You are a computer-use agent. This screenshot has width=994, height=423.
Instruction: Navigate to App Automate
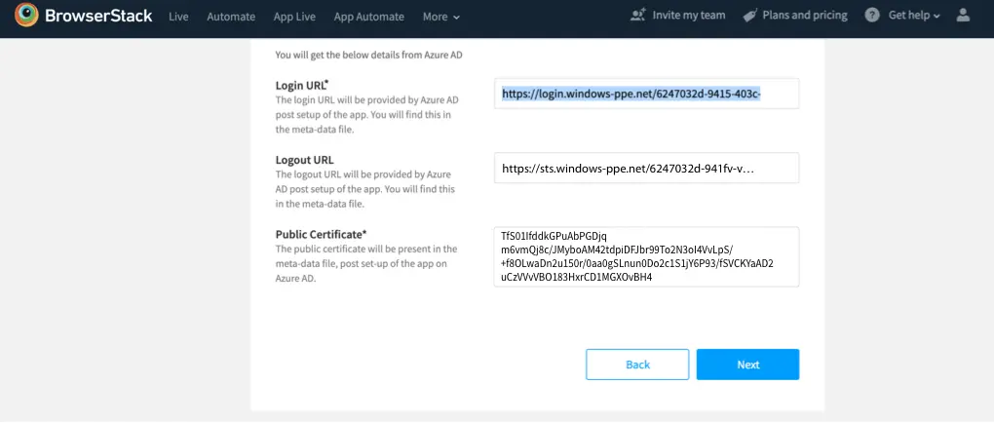(370, 18)
